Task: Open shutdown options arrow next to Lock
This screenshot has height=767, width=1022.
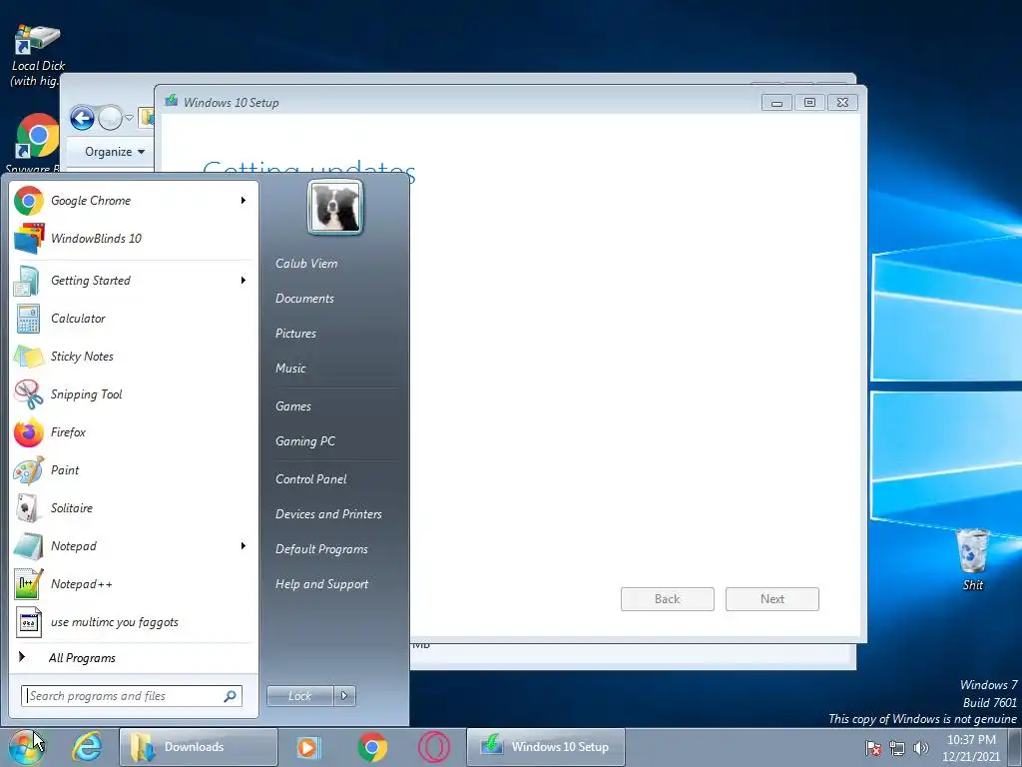Action: (344, 696)
